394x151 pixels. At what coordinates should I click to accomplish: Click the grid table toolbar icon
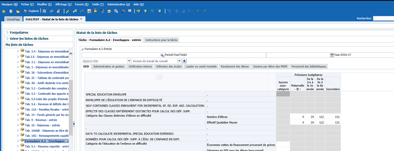(130, 11)
